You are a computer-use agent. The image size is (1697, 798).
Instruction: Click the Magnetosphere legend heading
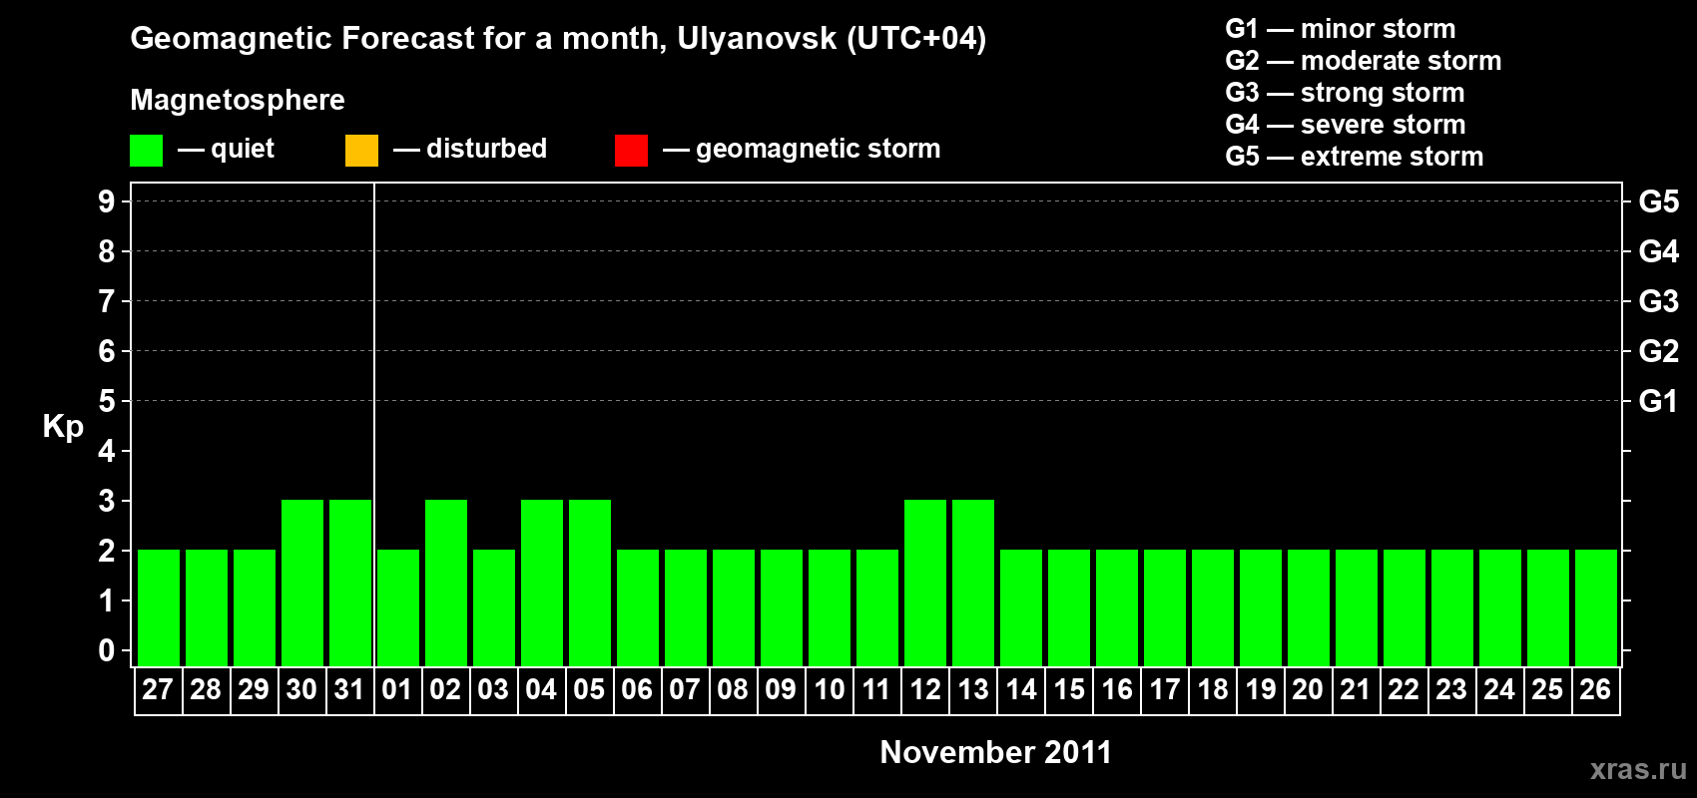click(238, 100)
